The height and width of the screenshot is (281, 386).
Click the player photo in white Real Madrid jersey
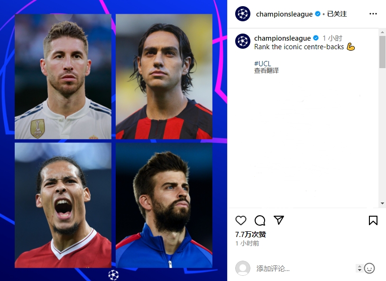pos(63,76)
